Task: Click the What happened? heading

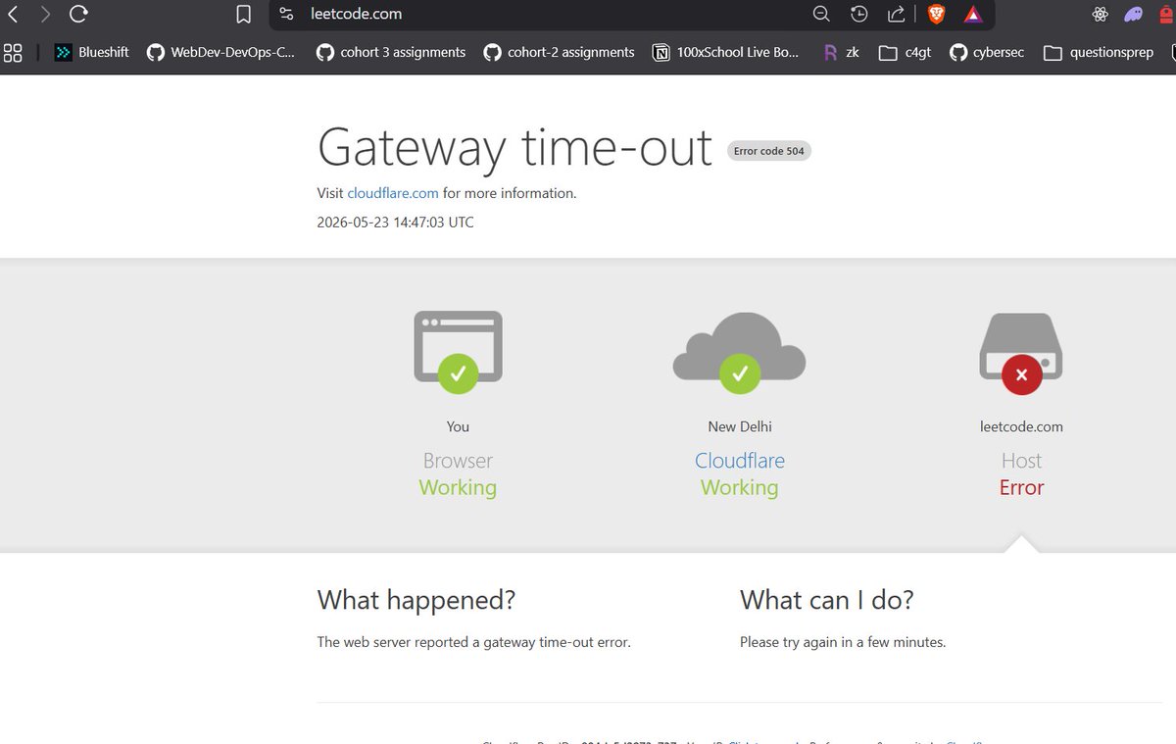Action: click(x=416, y=600)
